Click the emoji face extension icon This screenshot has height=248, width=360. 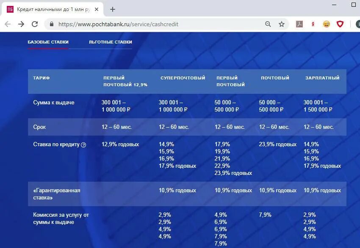coord(326,24)
